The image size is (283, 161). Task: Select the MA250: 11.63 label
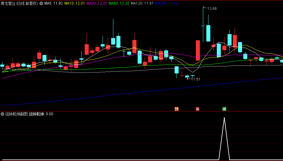(167, 3)
